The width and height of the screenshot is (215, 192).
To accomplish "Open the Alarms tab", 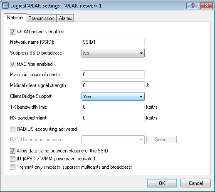I will coord(65,18).
